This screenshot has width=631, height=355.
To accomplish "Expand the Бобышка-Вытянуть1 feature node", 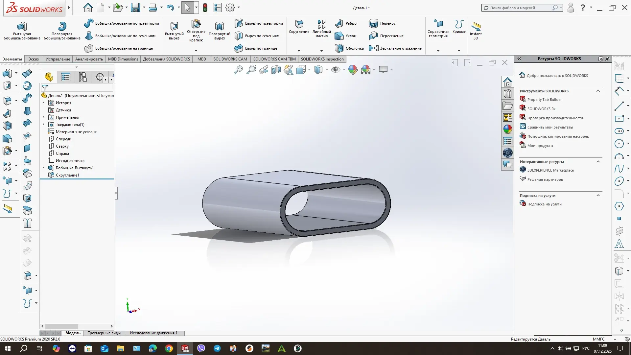I will click(43, 168).
